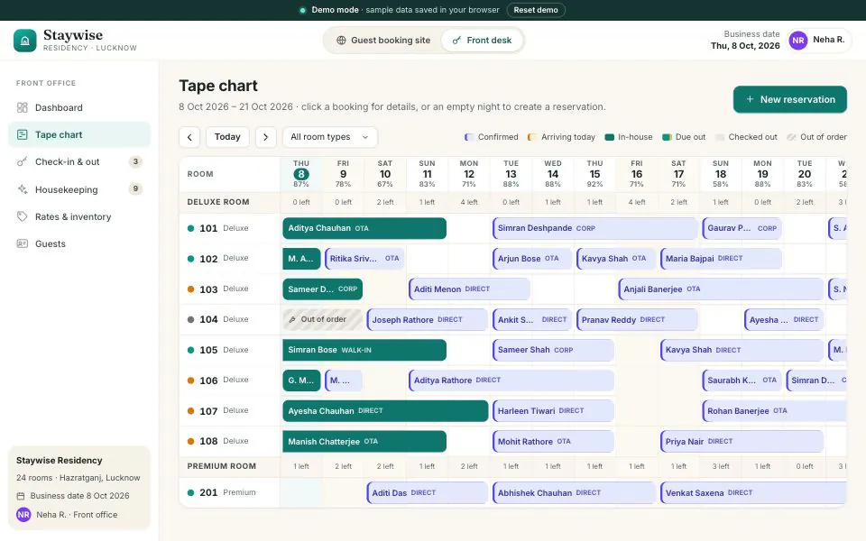Click the Check-in & out badge showing 3
Image resolution: width=866 pixels, height=541 pixels.
tap(135, 161)
